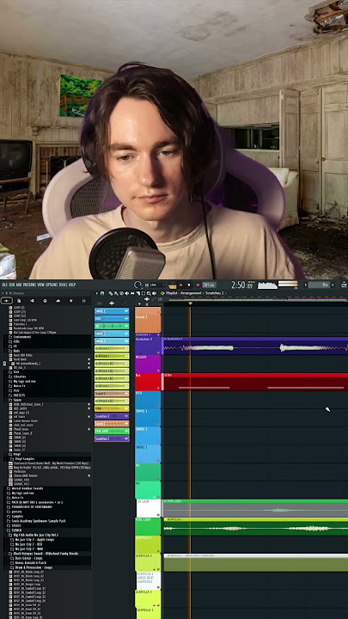Click the transport stop button
348x619 pixels.
click(x=189, y=285)
